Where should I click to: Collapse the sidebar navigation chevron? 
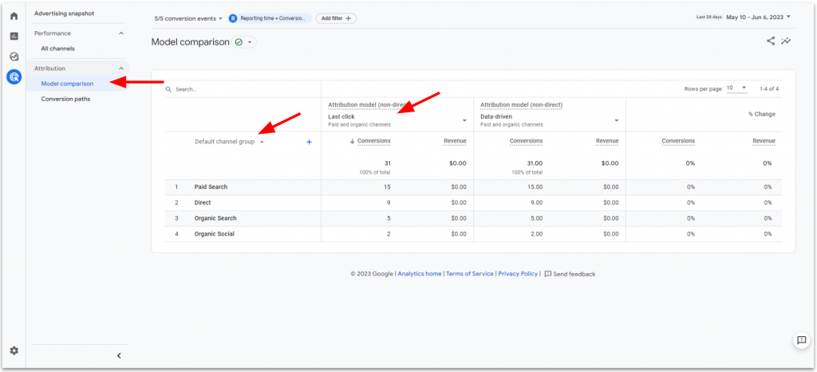pyautogui.click(x=119, y=355)
